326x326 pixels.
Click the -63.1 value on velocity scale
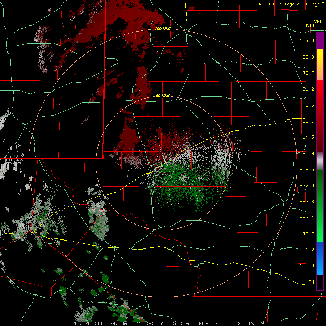[307, 218]
